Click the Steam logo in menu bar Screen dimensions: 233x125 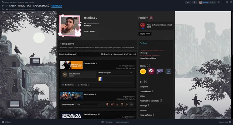[x=2, y=2]
